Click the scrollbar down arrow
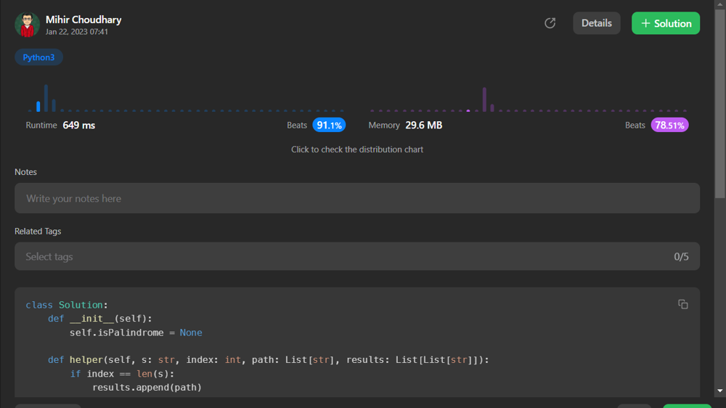The width and height of the screenshot is (726, 408). pyautogui.click(x=719, y=391)
